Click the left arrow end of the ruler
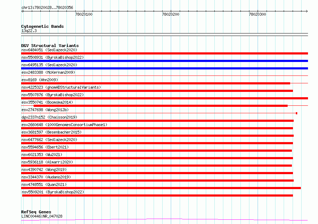Image resolution: width=318 pixels, height=224 pixels. tap(22, 11)
